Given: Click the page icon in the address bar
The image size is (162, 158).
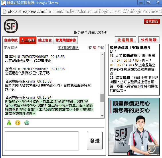Looking at the screenshot, I should coord(5,11).
